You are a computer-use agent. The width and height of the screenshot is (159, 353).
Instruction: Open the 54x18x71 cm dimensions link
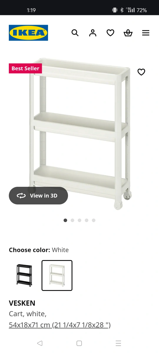60,325
